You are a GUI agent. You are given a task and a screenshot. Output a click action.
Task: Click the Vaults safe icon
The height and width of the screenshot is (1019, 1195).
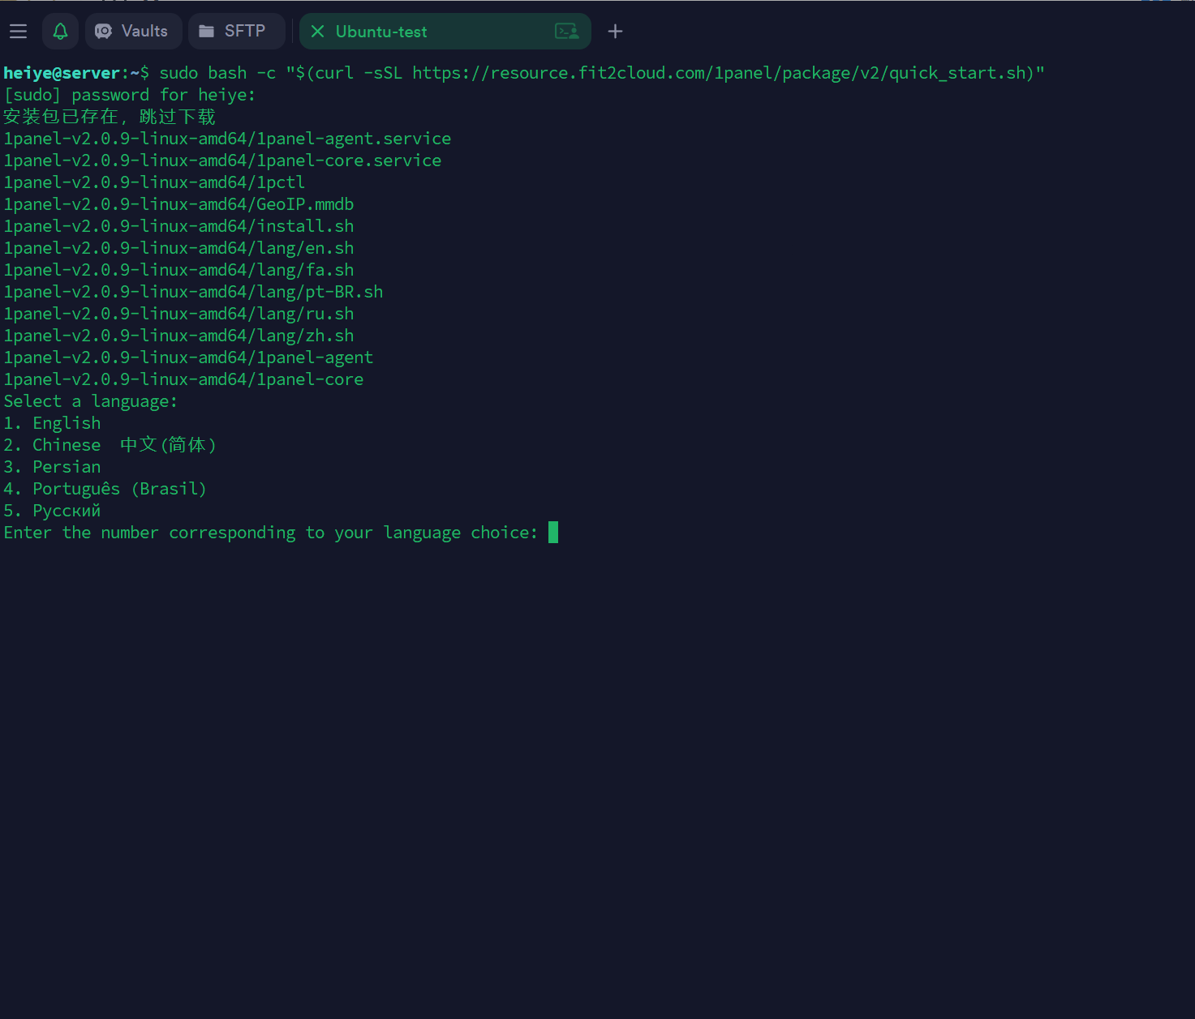pos(103,32)
